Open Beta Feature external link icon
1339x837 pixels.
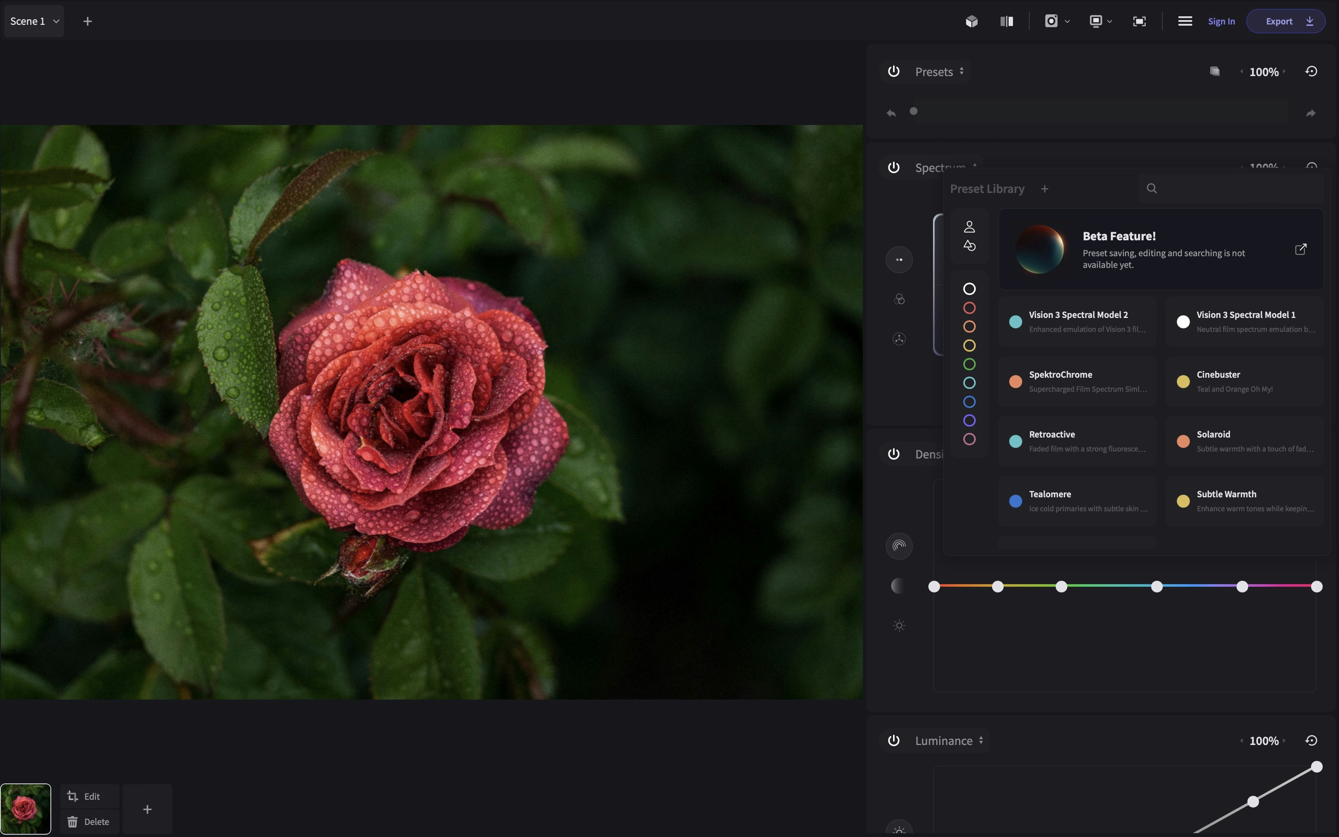tap(1301, 249)
